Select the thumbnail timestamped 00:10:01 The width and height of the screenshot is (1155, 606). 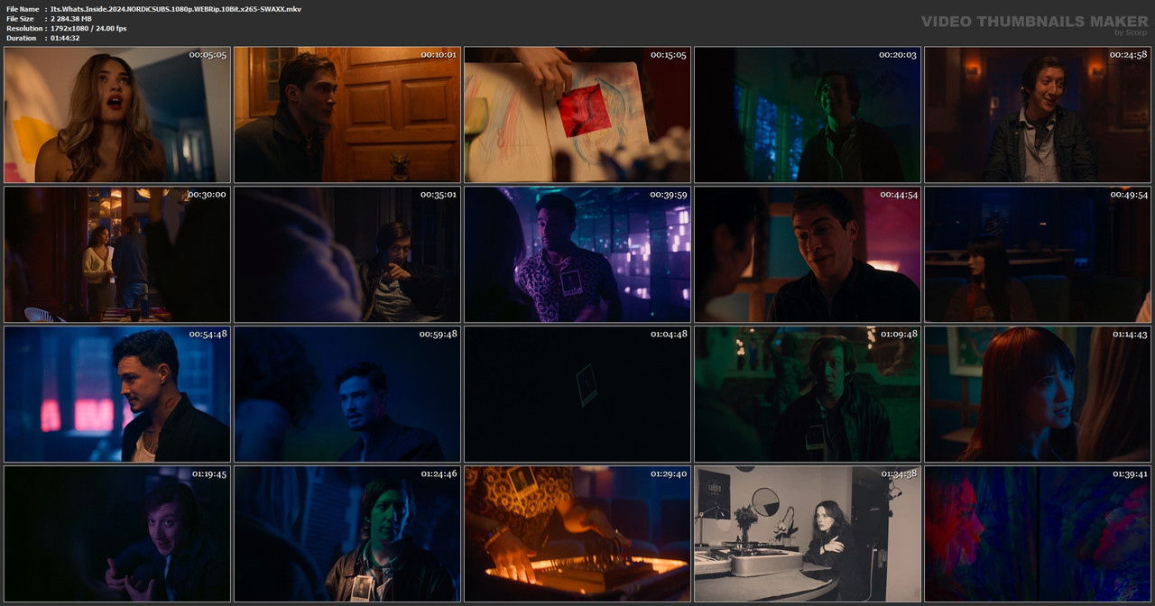tap(347, 115)
